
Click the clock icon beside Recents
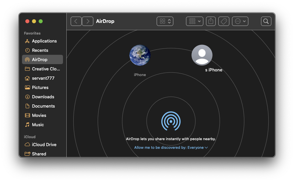pos(27,50)
